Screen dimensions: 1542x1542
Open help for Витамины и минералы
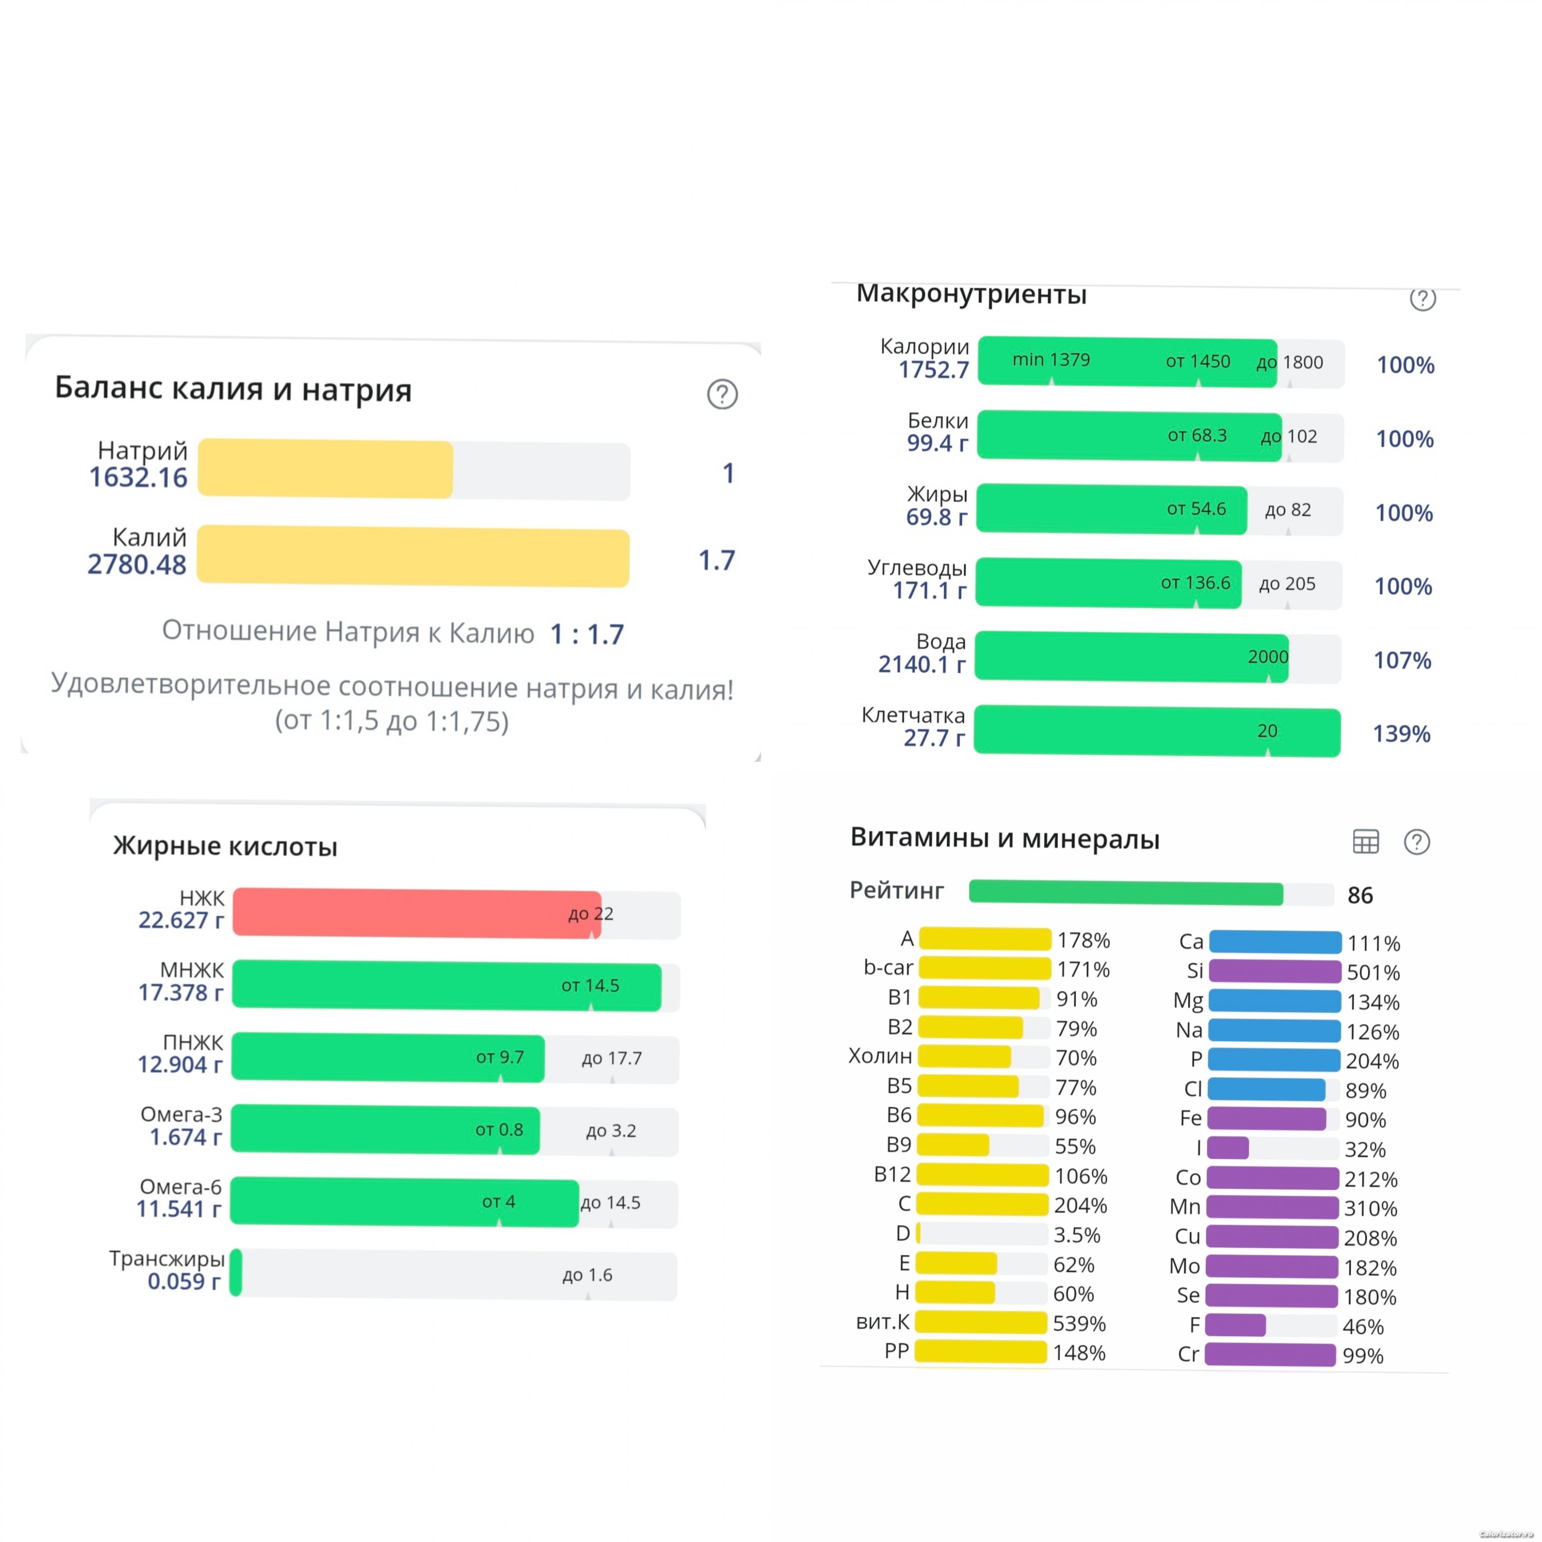pos(1417,842)
